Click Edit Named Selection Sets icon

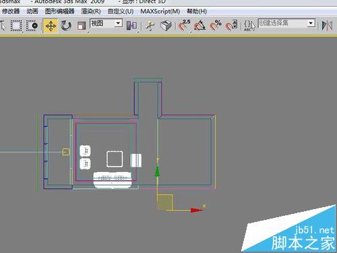pos(249,26)
